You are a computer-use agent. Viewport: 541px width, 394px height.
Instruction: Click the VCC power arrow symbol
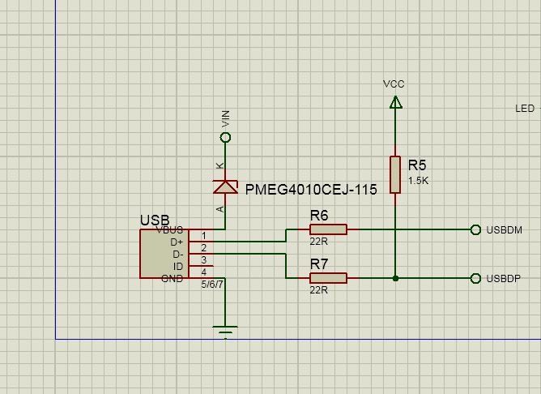click(x=395, y=102)
